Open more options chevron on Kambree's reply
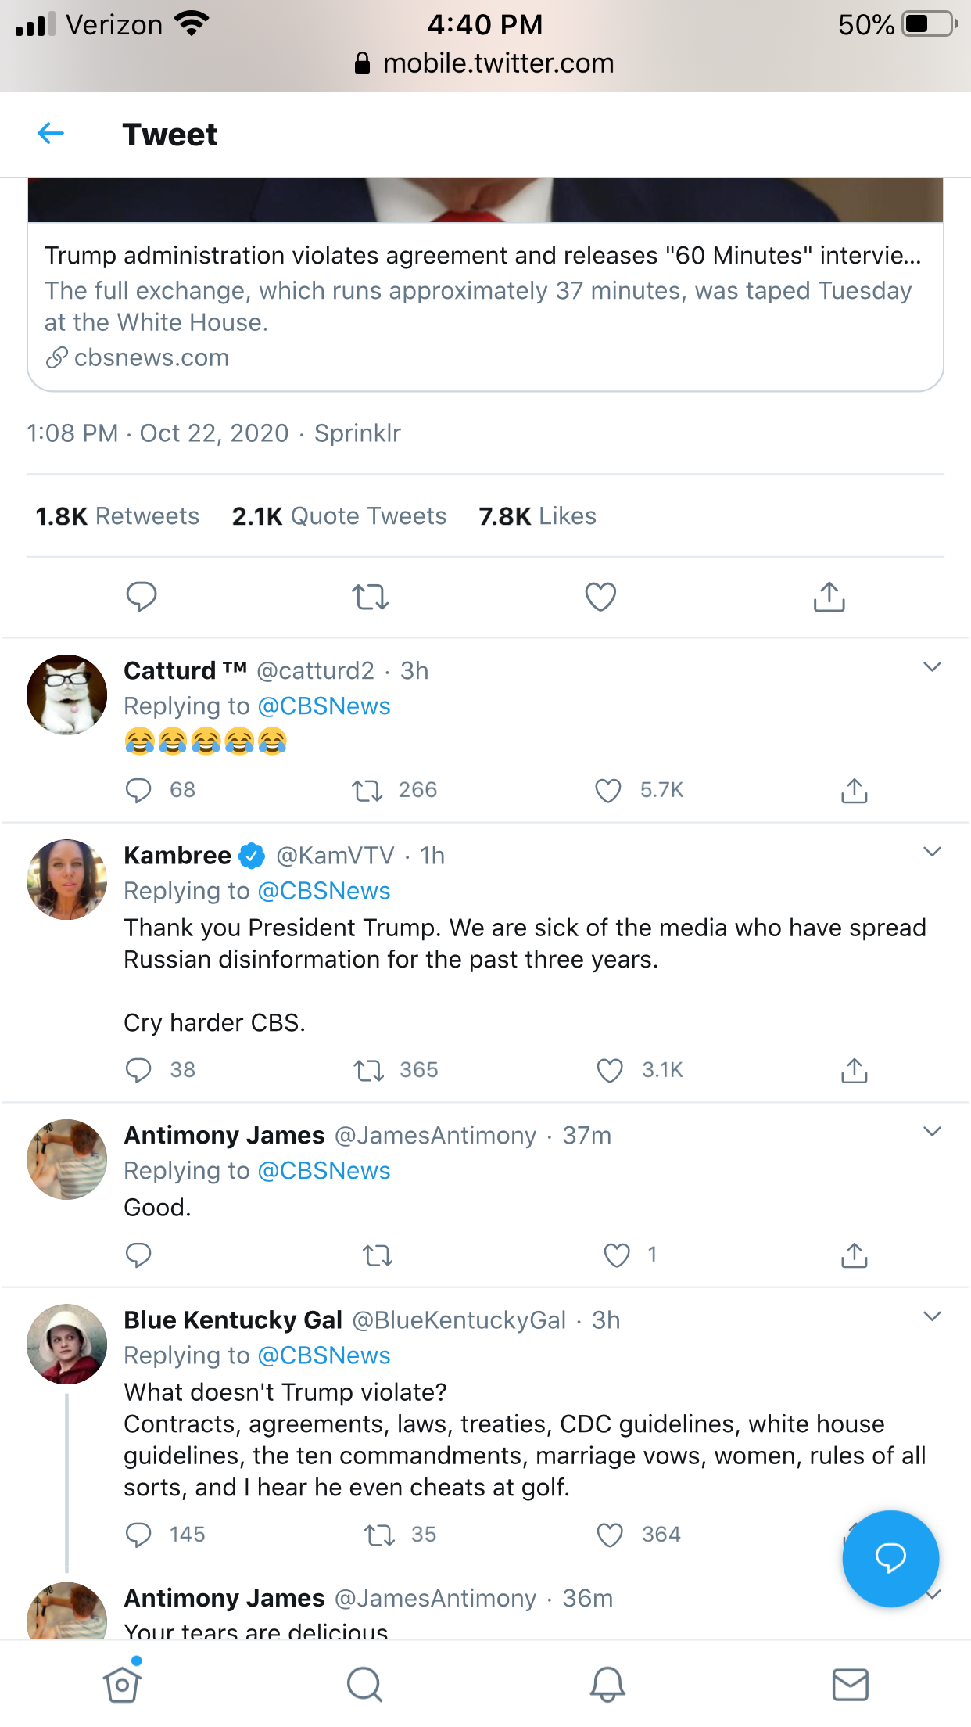 932,852
